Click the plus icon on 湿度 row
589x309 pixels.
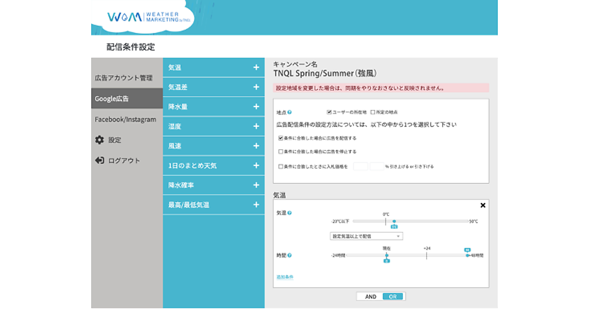256,126
